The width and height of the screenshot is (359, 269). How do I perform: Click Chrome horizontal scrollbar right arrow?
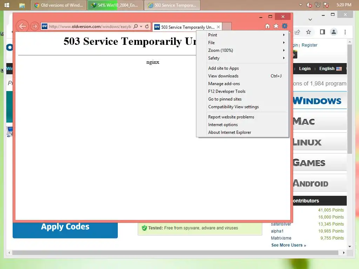click(344, 253)
